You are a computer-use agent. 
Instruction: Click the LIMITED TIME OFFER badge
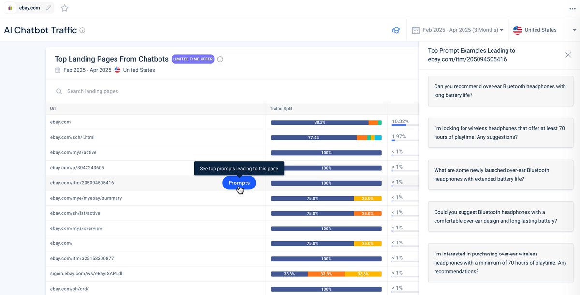pyautogui.click(x=193, y=59)
